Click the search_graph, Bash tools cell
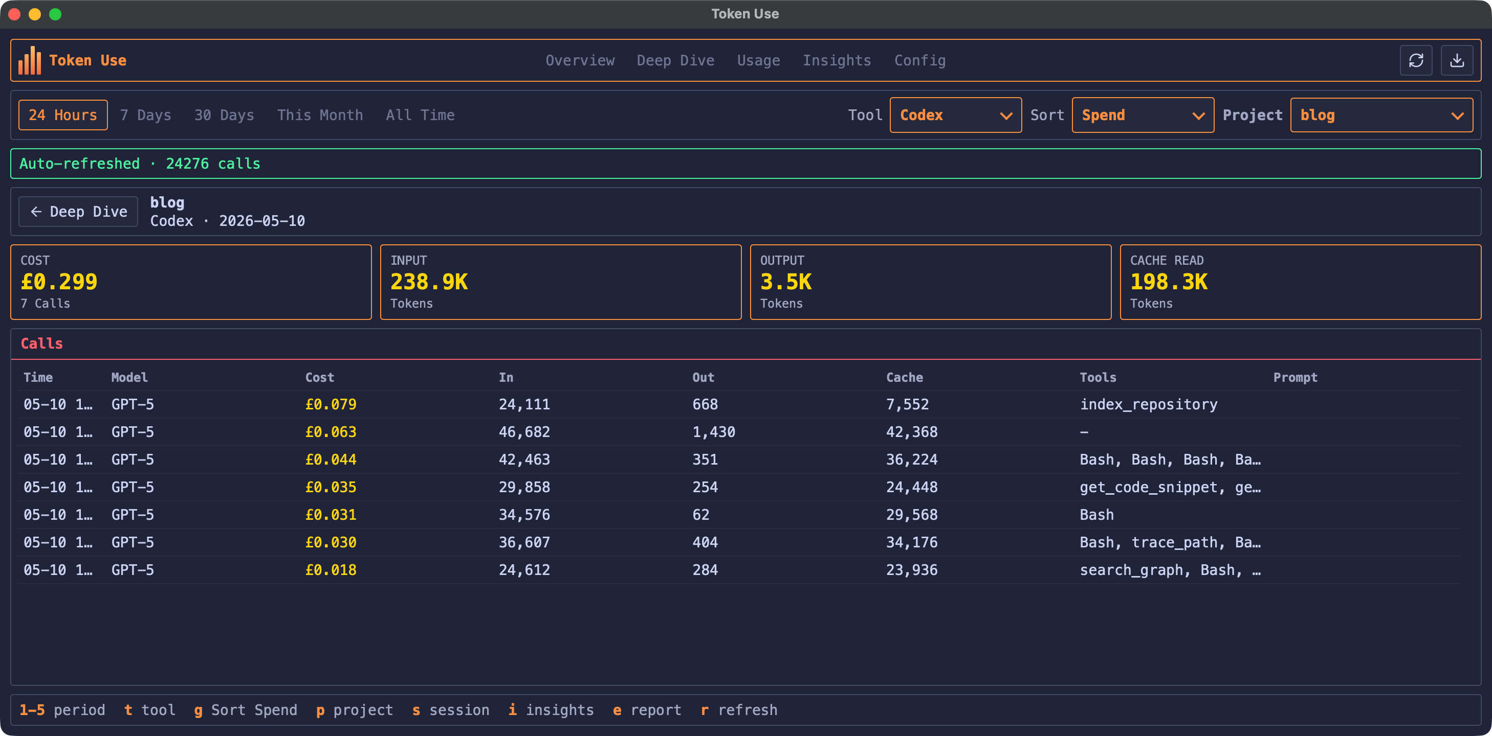Screen dimensions: 1492x736 coord(1170,570)
